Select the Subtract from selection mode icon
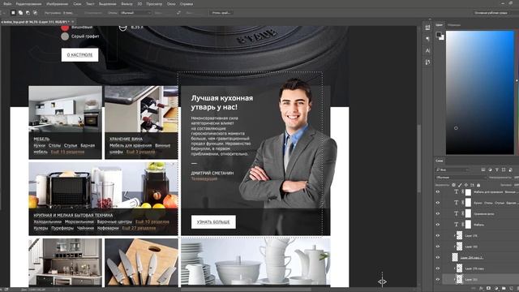Image resolution: width=519 pixels, height=292 pixels. tap(28, 13)
